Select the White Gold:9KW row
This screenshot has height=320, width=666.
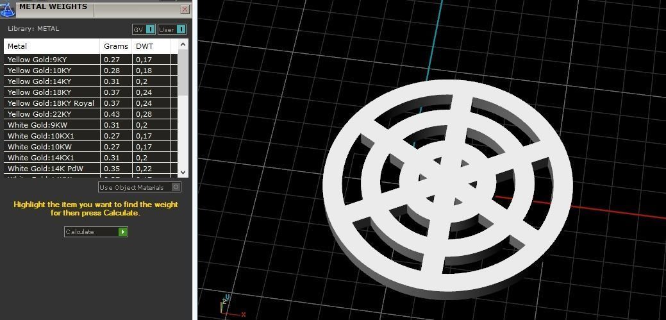click(90, 125)
